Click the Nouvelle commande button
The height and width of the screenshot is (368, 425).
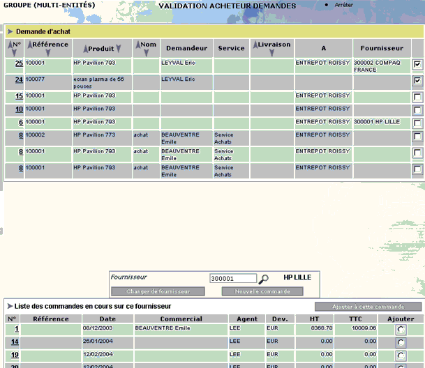coord(262,291)
